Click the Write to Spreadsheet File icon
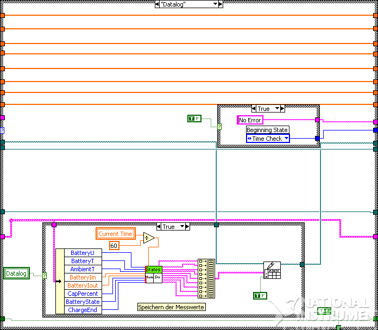378x330 pixels. [x=272, y=270]
